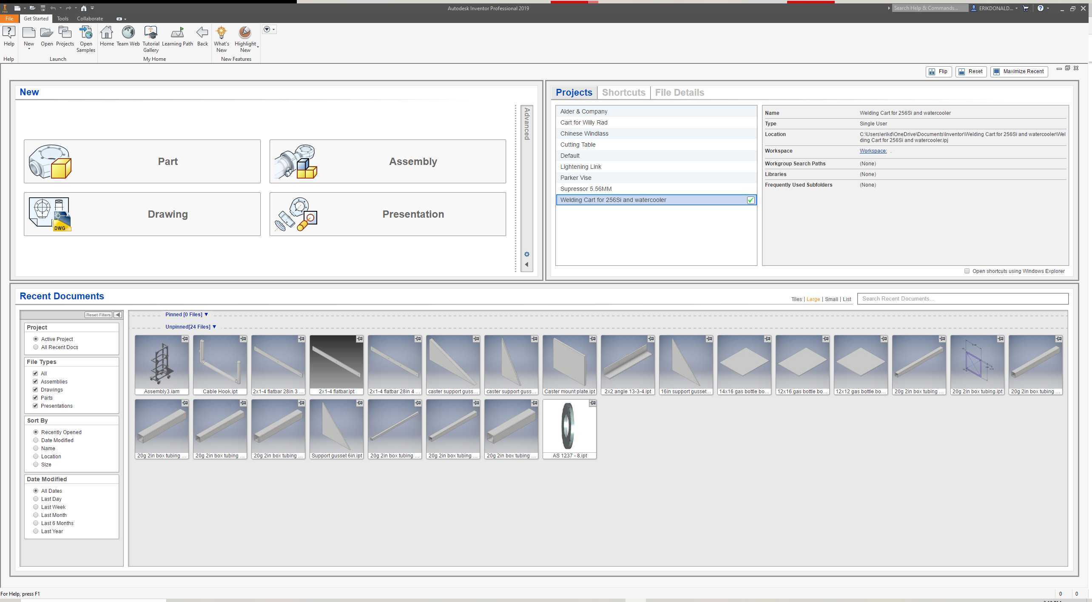
Task: Create a new Assembly file
Action: (x=388, y=161)
